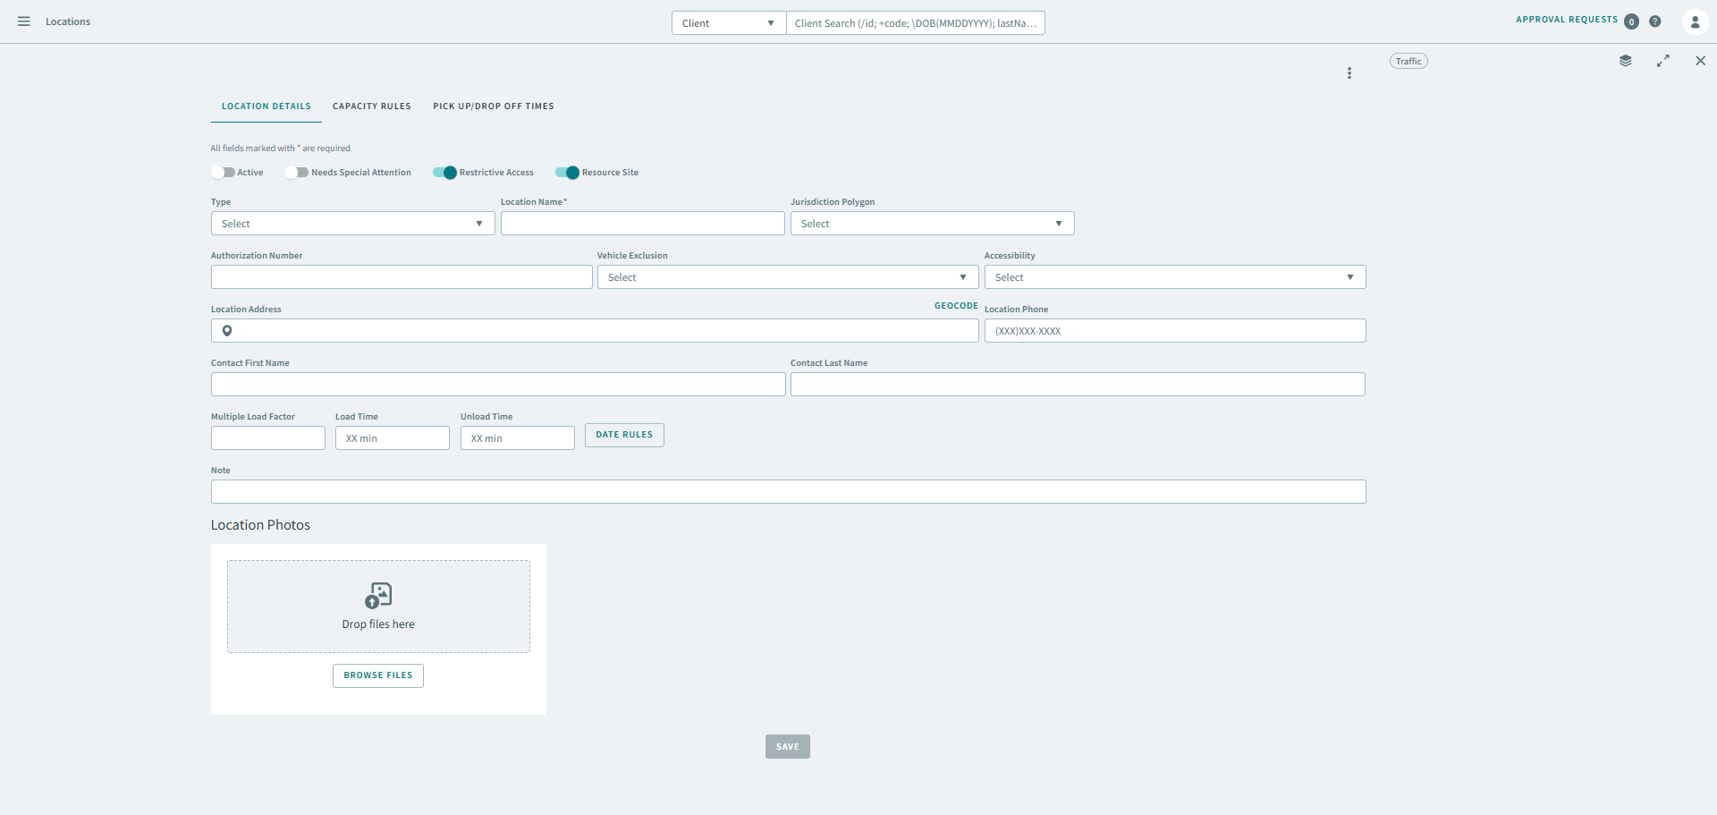Screen dimensions: 1717x815
Task: Click the Geocode link
Action: coord(956,306)
